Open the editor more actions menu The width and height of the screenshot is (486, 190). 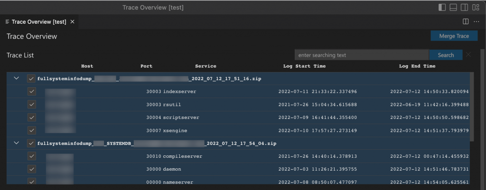pyautogui.click(x=477, y=22)
